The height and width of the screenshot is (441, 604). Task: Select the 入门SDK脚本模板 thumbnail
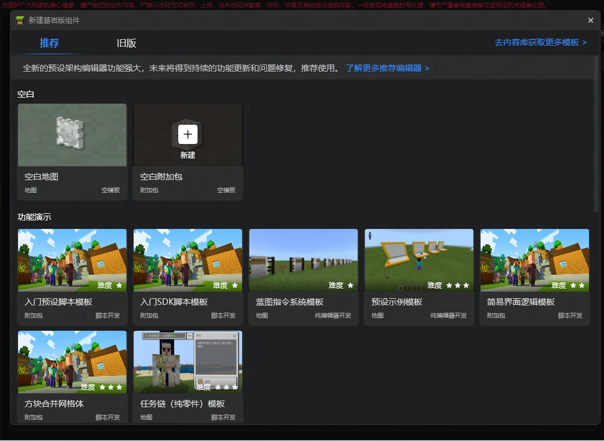(188, 260)
